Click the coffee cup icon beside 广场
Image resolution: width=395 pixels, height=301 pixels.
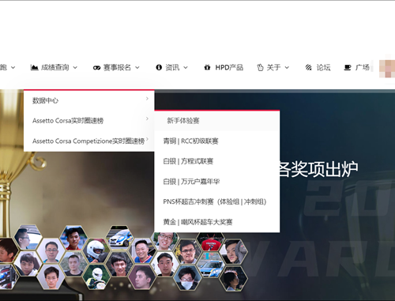click(x=348, y=68)
